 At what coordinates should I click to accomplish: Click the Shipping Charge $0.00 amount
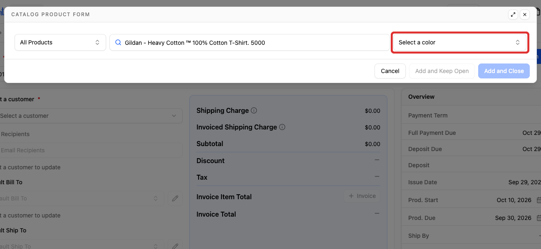372,111
